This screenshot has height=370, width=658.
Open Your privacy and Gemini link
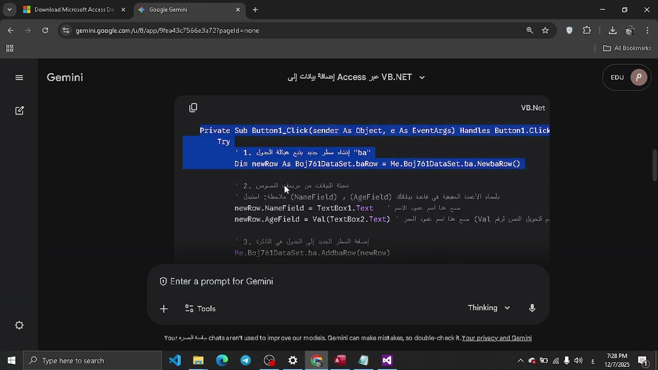(x=497, y=338)
